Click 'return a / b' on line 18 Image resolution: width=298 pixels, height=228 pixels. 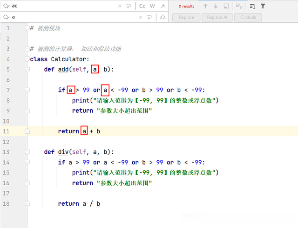pos(79,203)
